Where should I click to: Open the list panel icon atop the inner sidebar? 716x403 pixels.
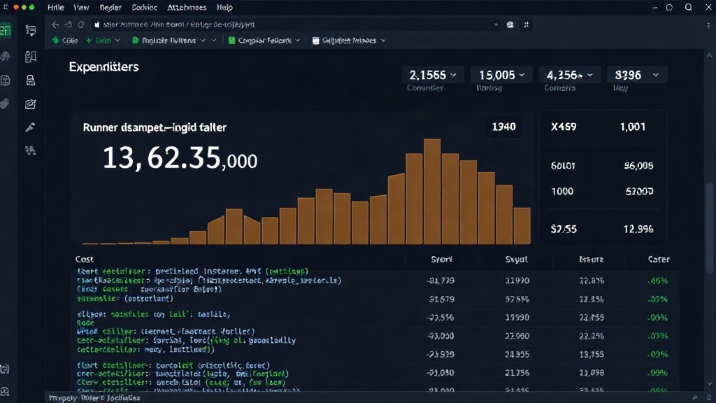coord(31,30)
